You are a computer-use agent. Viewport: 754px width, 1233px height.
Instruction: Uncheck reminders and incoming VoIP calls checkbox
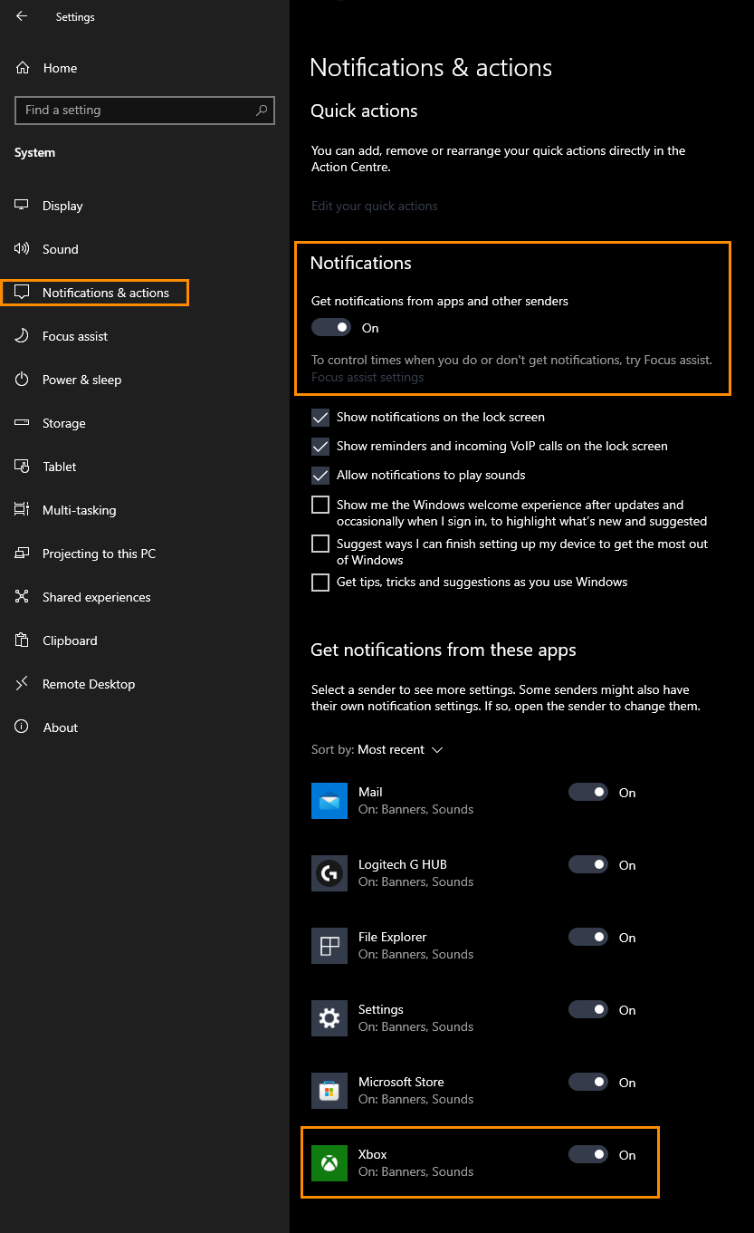coord(320,447)
